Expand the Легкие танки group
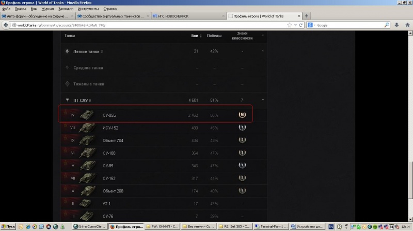This screenshot has width=413, height=231. click(x=88, y=51)
